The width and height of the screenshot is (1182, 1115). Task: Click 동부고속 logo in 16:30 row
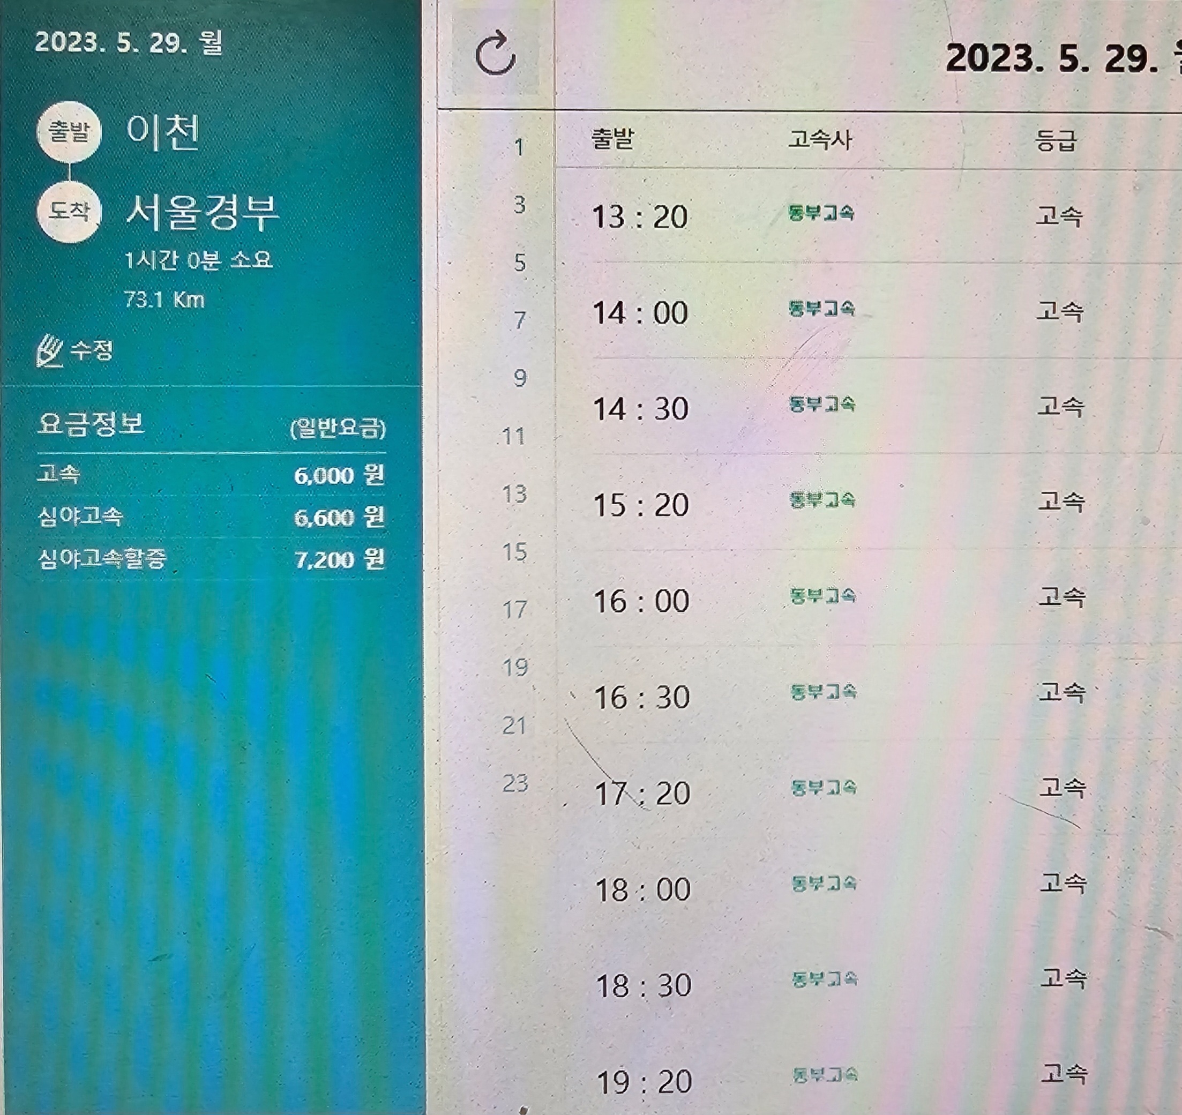824,692
